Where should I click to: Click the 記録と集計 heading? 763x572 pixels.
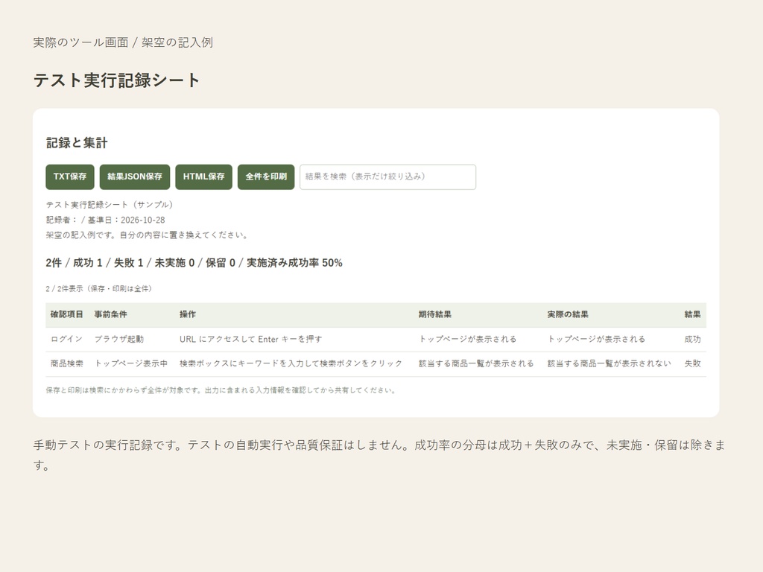(77, 142)
